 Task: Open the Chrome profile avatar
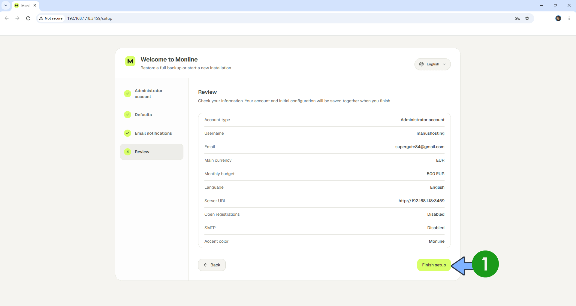558,18
